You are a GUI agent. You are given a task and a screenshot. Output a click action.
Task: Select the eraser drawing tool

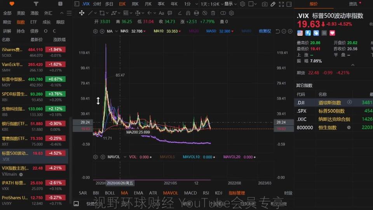[x=180, y=13]
